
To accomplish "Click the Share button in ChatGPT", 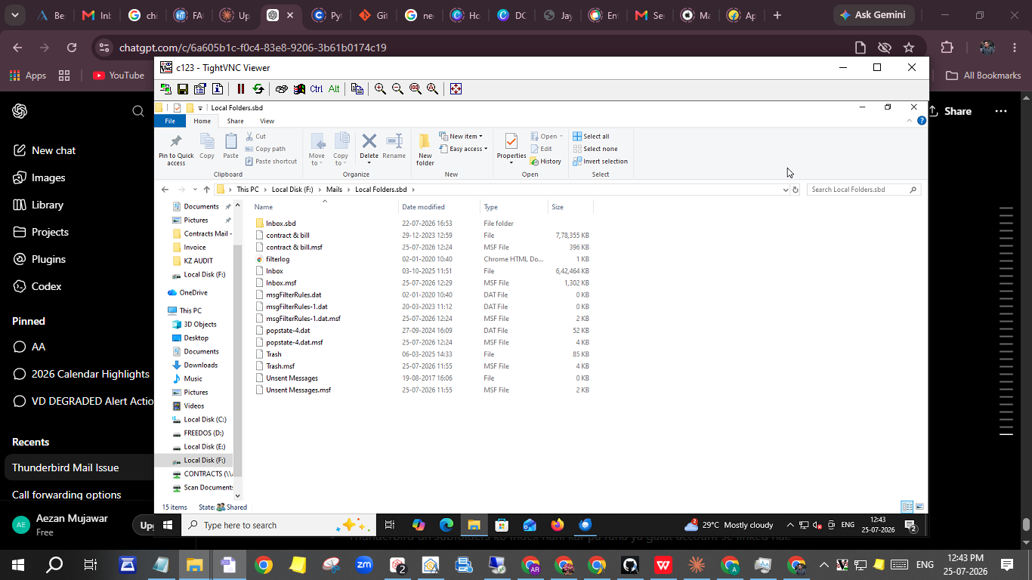I will pyautogui.click(x=950, y=111).
